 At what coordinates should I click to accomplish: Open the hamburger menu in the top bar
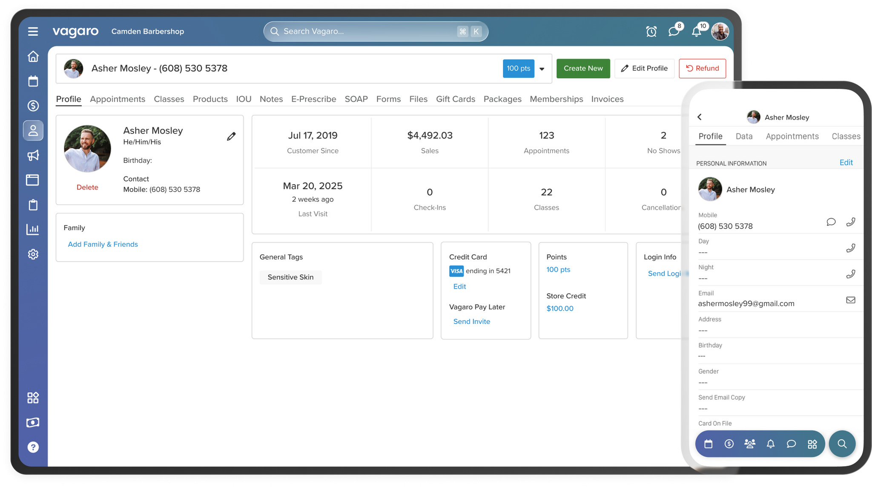coord(33,31)
